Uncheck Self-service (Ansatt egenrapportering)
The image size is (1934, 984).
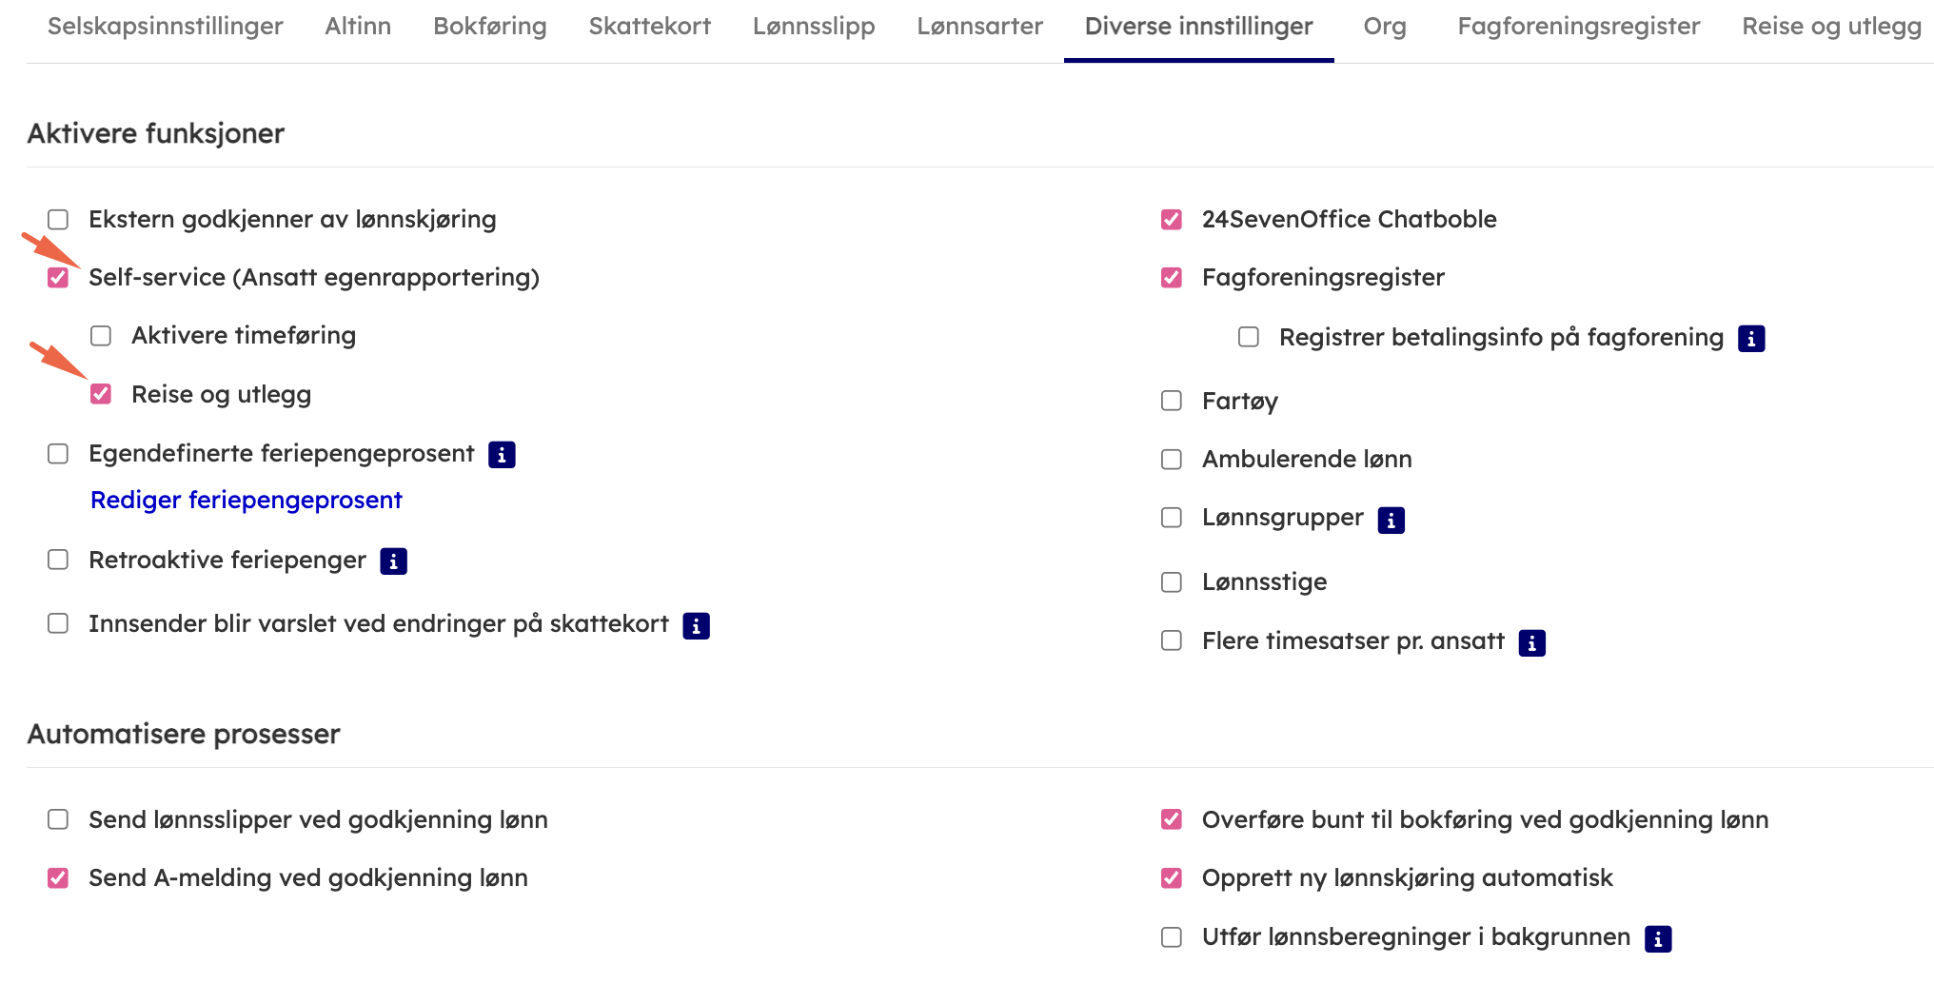(x=58, y=278)
